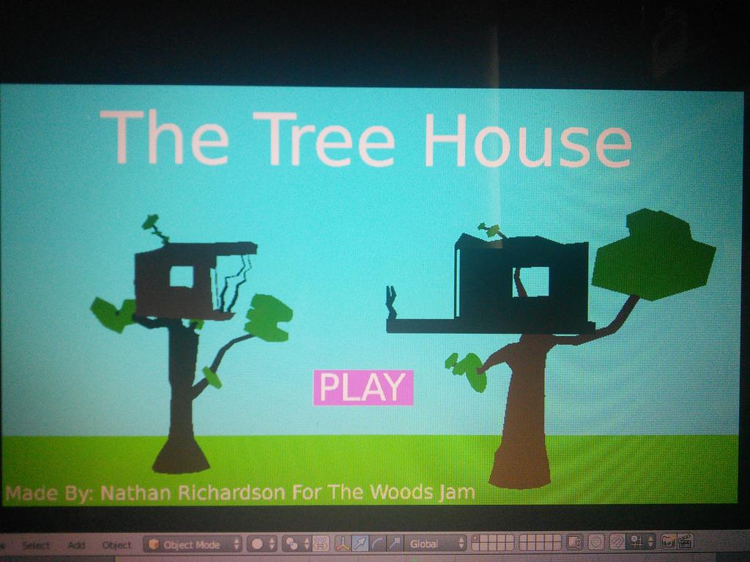Open the Object menu in header
Image resolution: width=750 pixels, height=562 pixels.
coord(116,544)
